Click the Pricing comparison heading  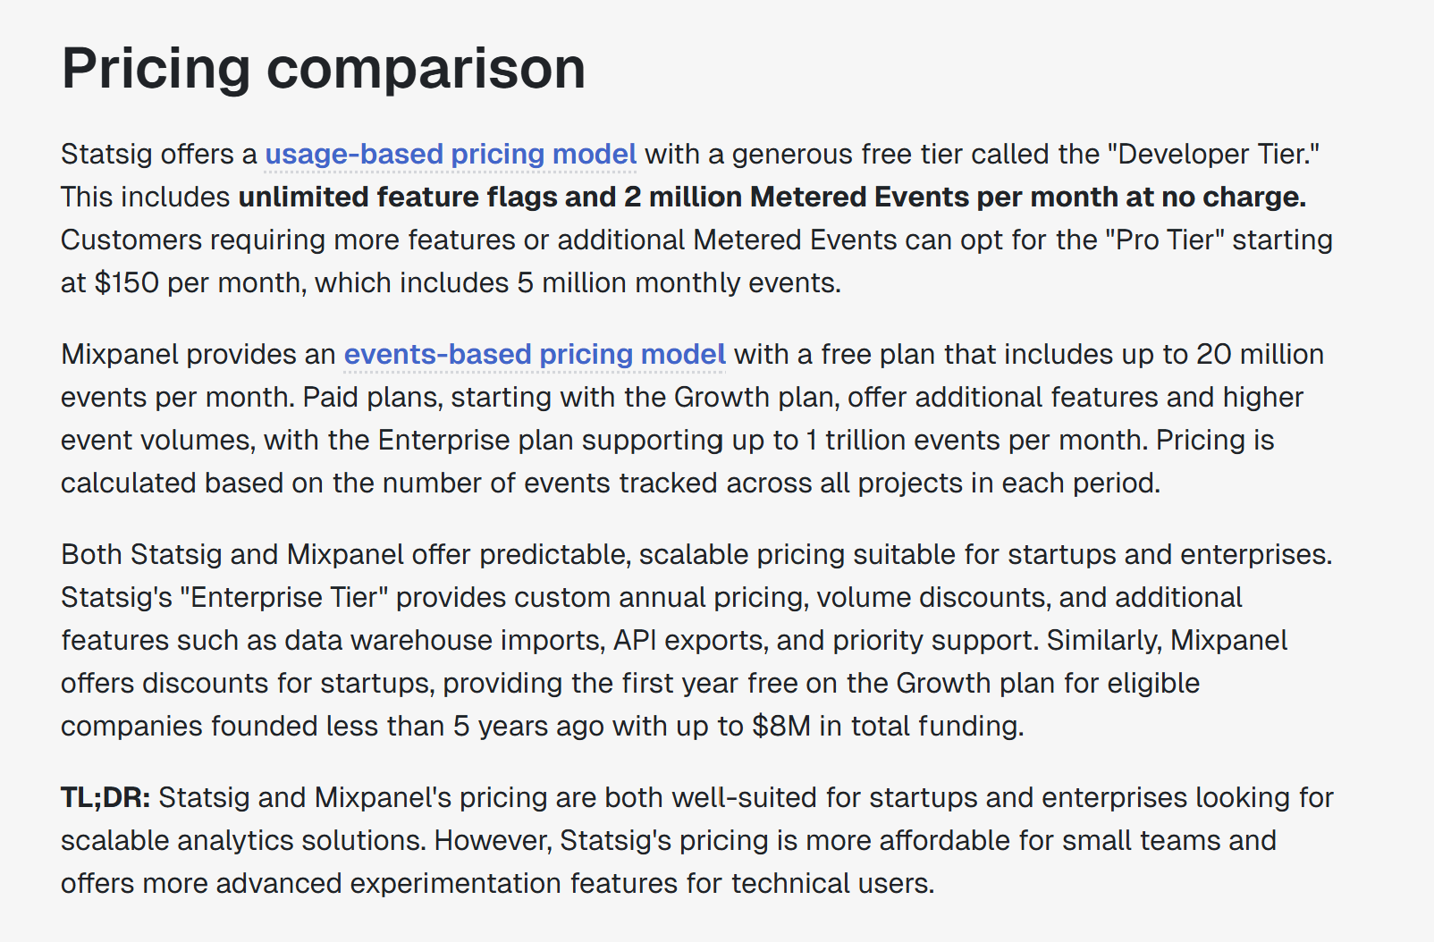324,68
